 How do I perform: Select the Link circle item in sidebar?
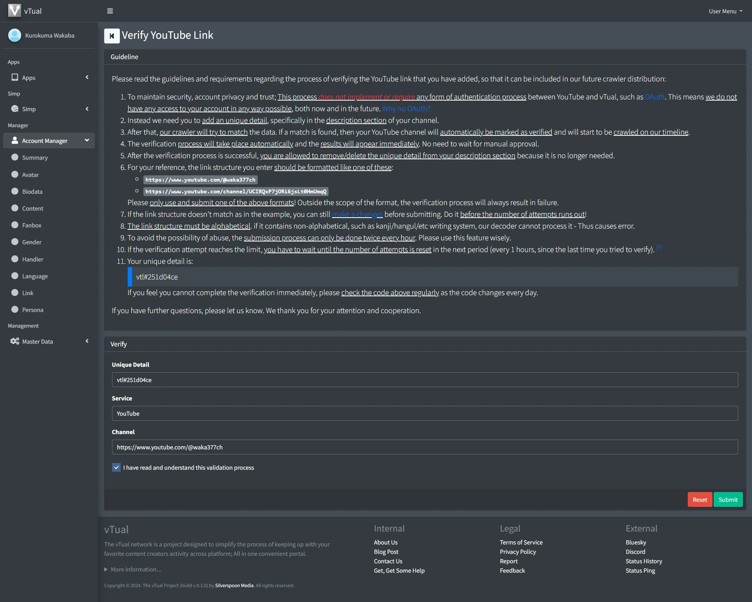pyautogui.click(x=15, y=293)
